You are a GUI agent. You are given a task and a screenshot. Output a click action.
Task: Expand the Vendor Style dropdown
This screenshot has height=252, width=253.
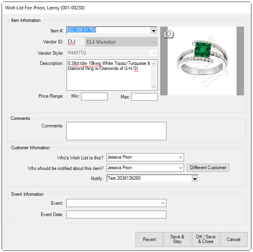click(154, 53)
